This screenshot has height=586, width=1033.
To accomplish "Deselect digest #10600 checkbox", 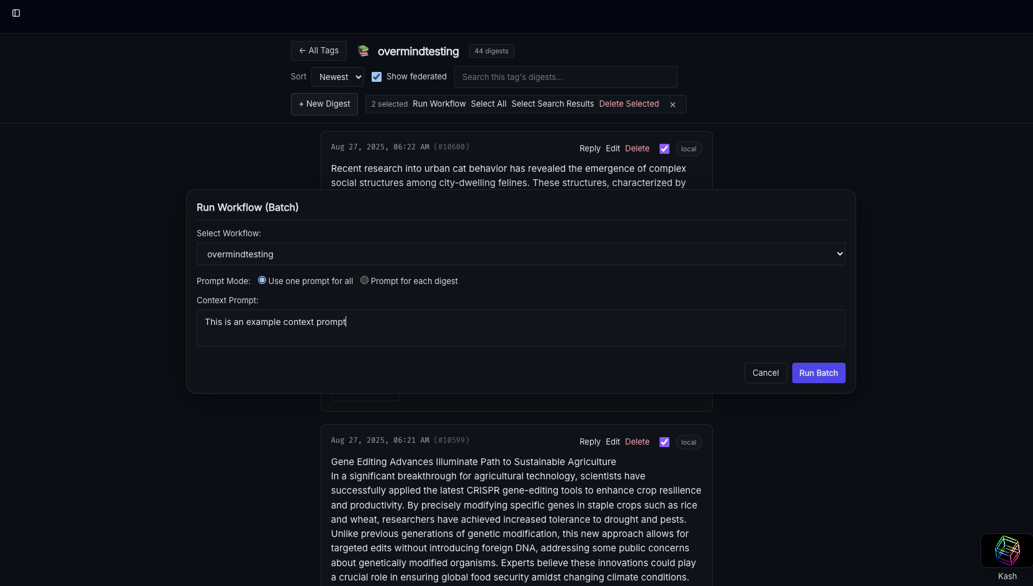I will [x=664, y=149].
